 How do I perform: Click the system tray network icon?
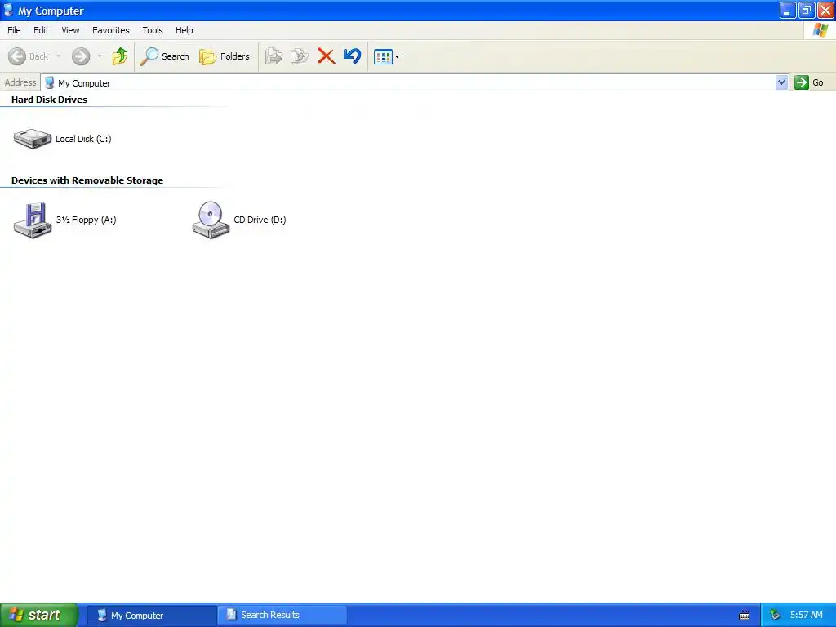click(776, 616)
